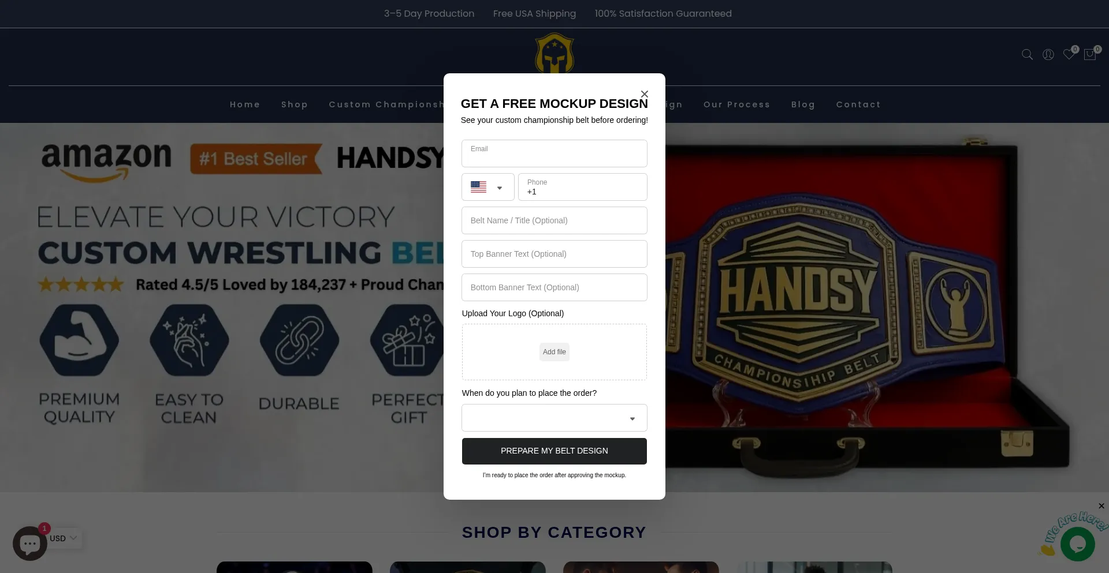Select the Bottom Banner Text field
1109x573 pixels.
point(554,287)
